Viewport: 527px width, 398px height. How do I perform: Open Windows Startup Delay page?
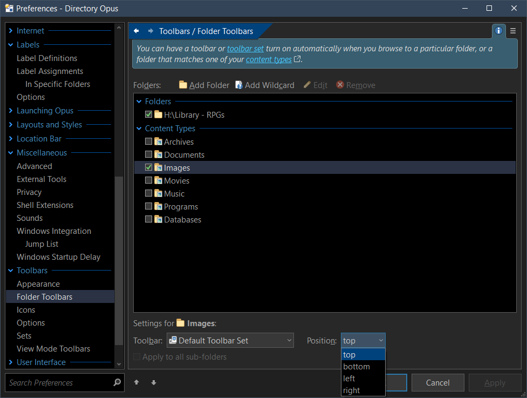click(58, 257)
